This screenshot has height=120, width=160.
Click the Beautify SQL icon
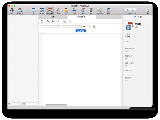(x=53, y=22)
